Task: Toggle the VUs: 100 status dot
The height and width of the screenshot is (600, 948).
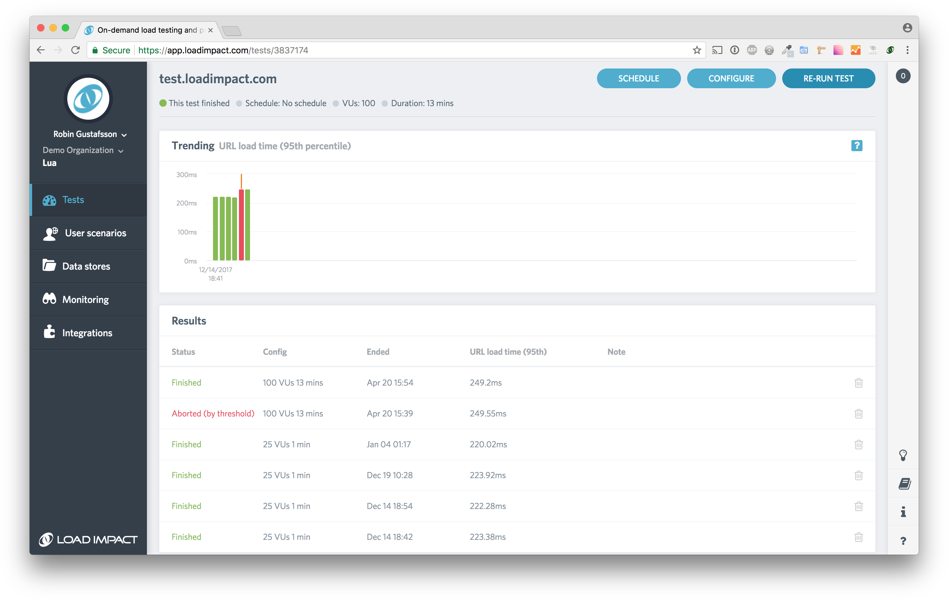Action: point(336,103)
